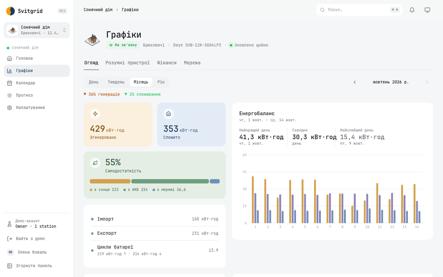
Task: Open Налаштування in the sidebar
Action: pos(37,107)
